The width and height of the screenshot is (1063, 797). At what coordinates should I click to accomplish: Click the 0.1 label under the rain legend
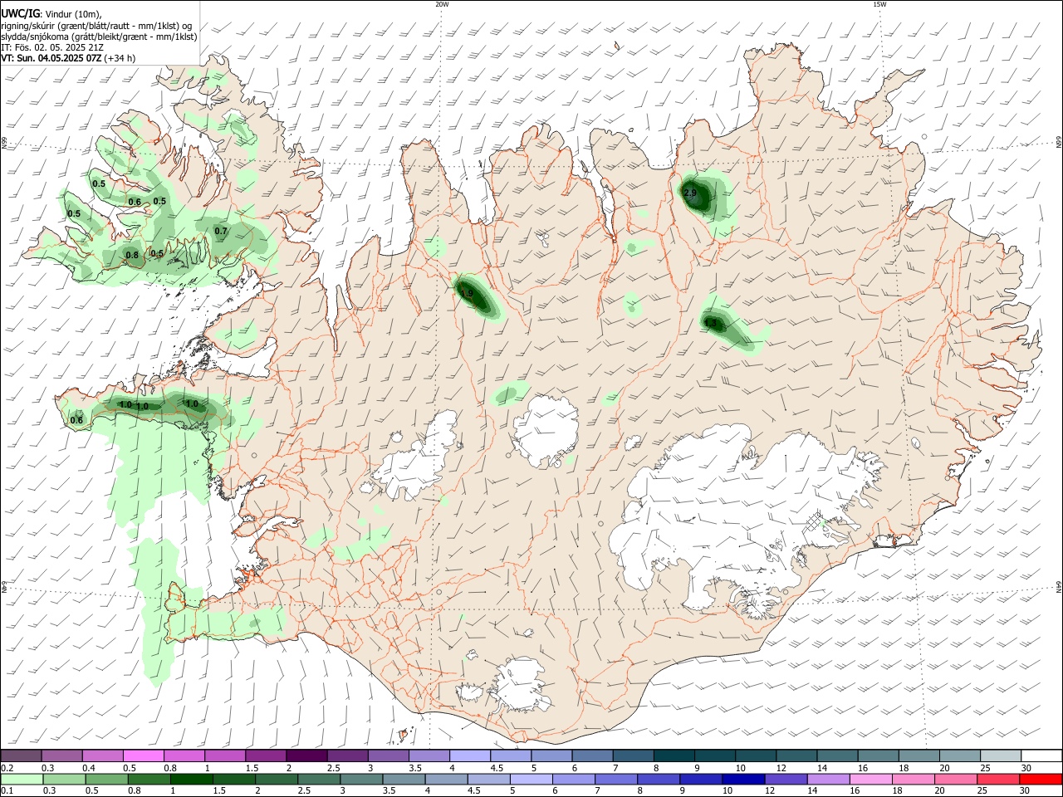coord(7,791)
